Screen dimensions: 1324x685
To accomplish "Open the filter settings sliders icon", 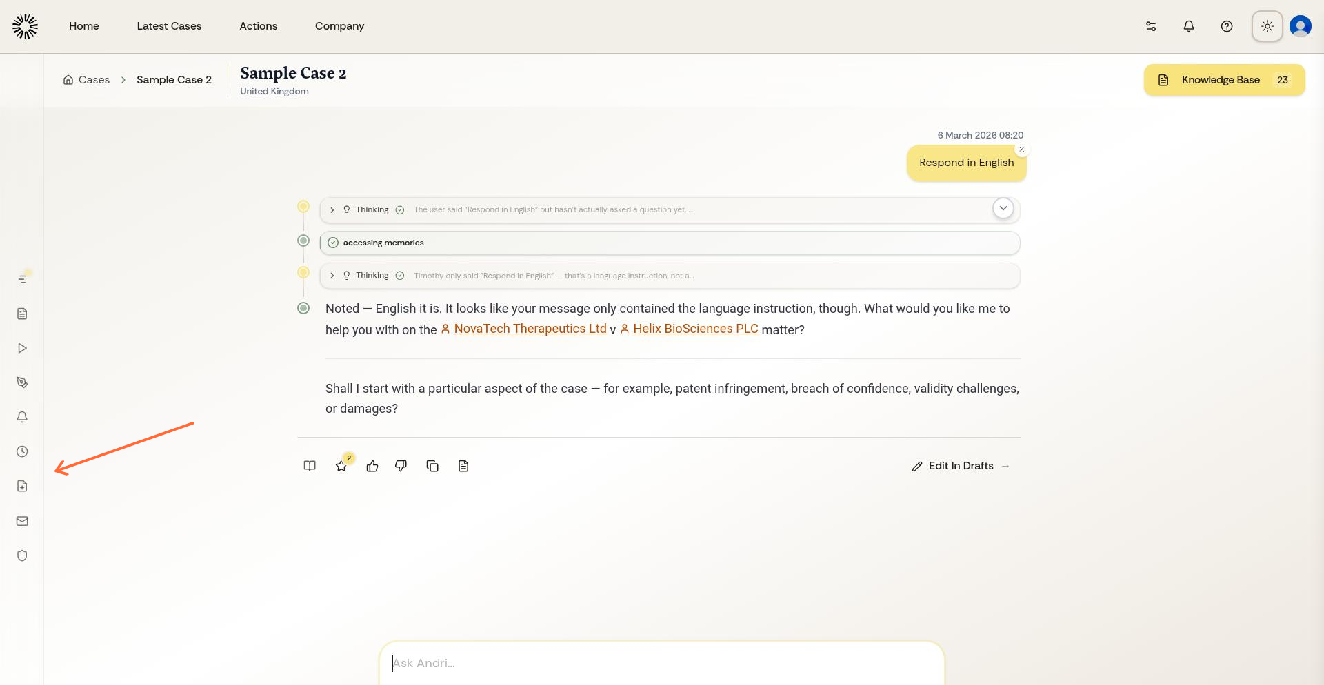I will tap(1151, 26).
